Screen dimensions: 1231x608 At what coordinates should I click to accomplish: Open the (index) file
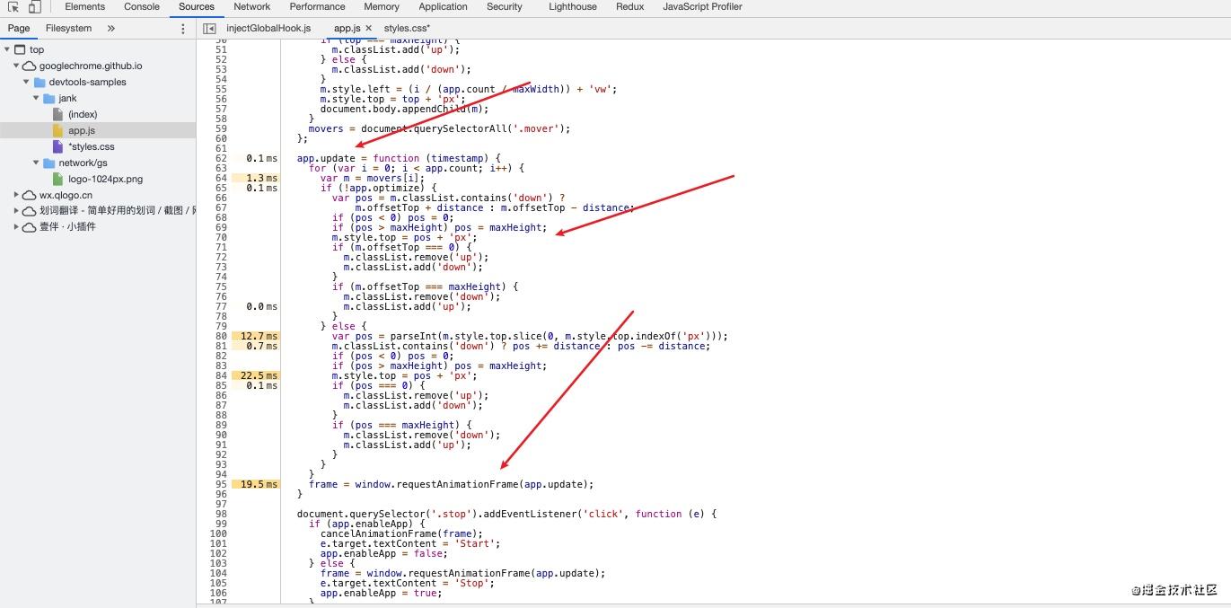pos(83,115)
